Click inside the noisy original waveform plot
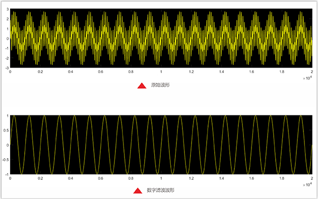 click(161, 38)
